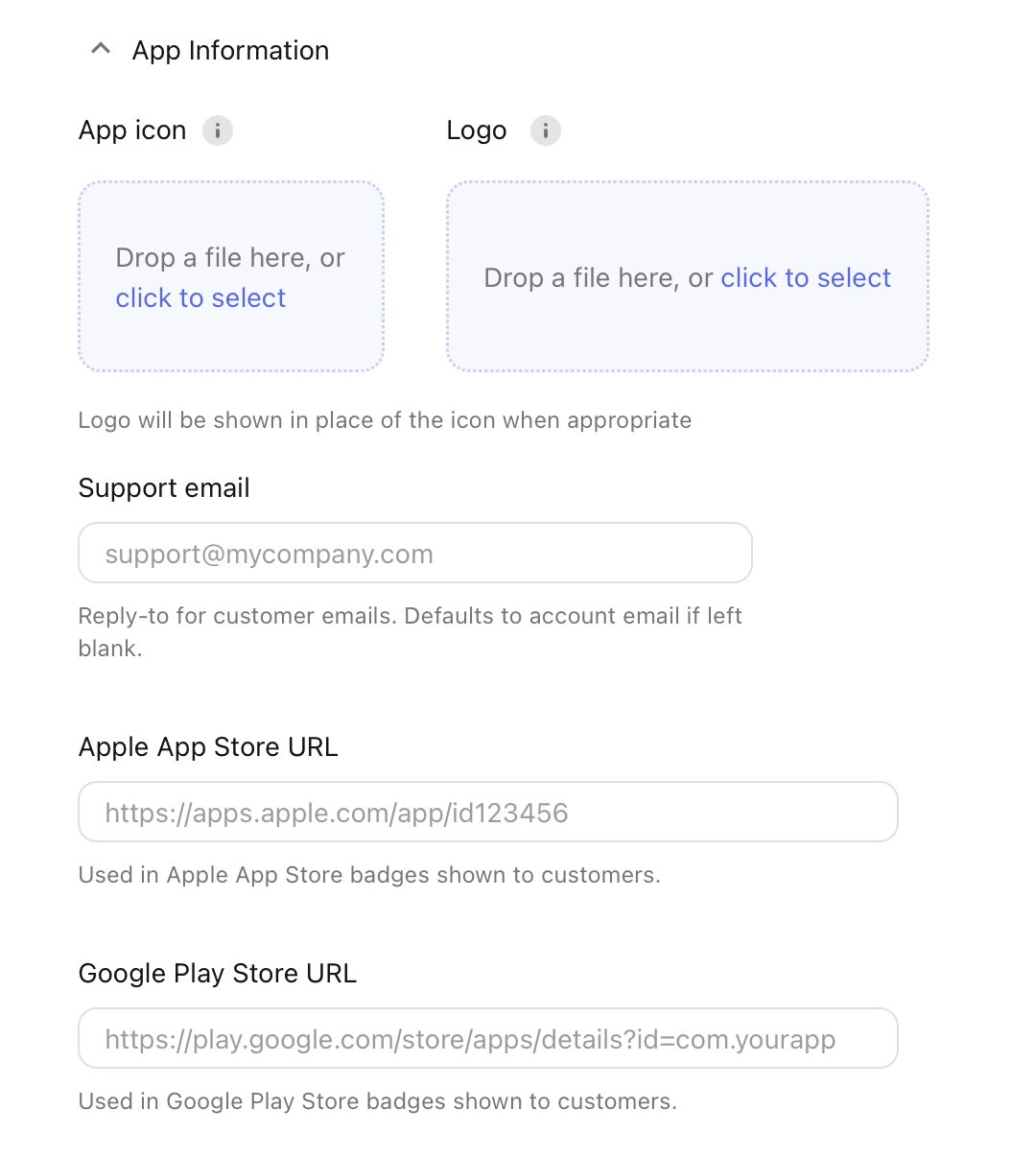Click the Reply-to helper text under email
The width and height of the screenshot is (1011, 1157).
[x=410, y=616]
